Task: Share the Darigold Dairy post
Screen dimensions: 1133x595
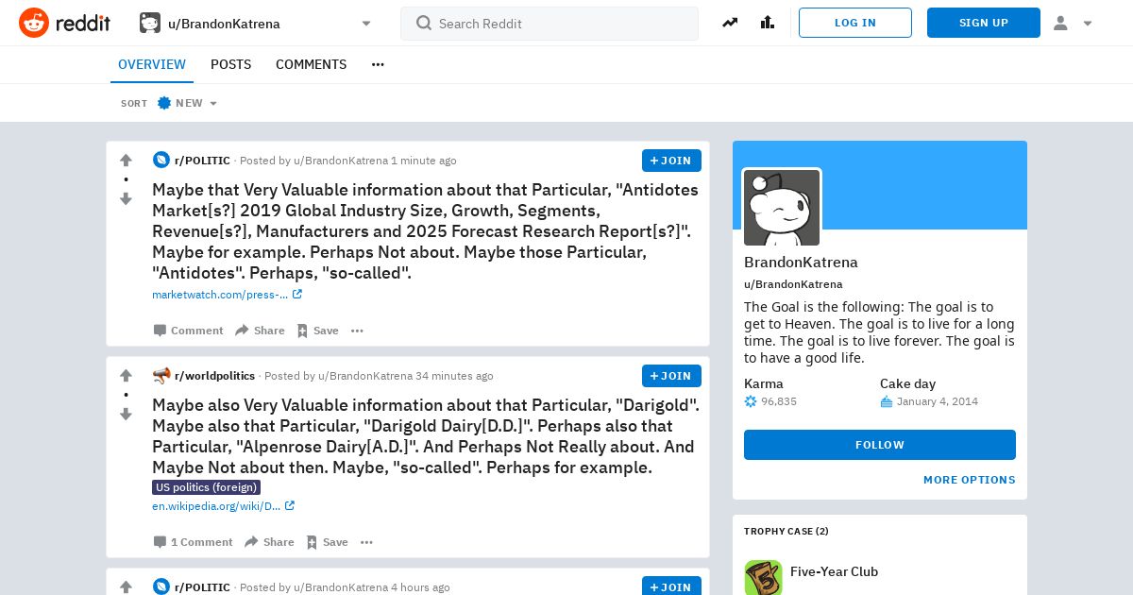Action: click(269, 542)
